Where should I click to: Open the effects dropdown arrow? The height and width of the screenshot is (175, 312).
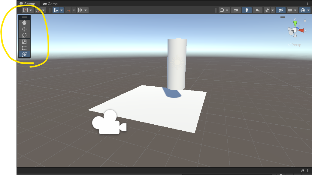pos(273,10)
